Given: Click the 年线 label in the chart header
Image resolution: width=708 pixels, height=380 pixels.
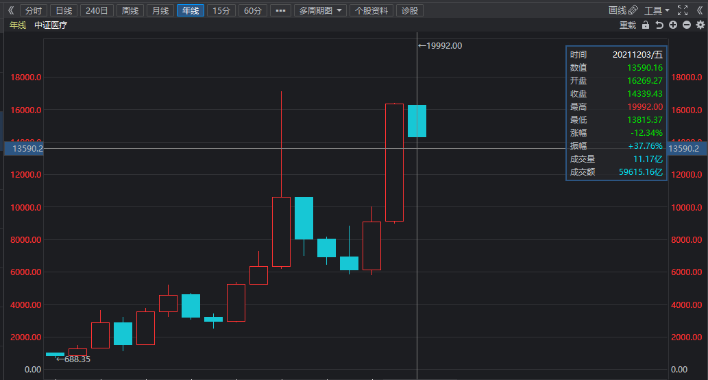Looking at the screenshot, I should pyautogui.click(x=18, y=25).
